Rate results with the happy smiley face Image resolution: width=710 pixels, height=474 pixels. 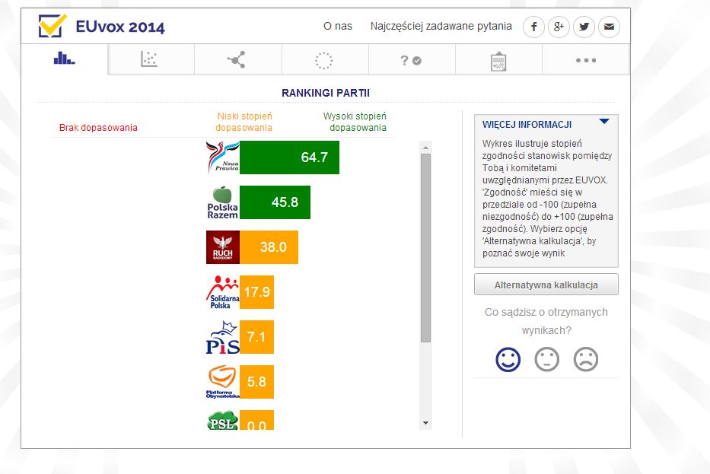(x=508, y=359)
